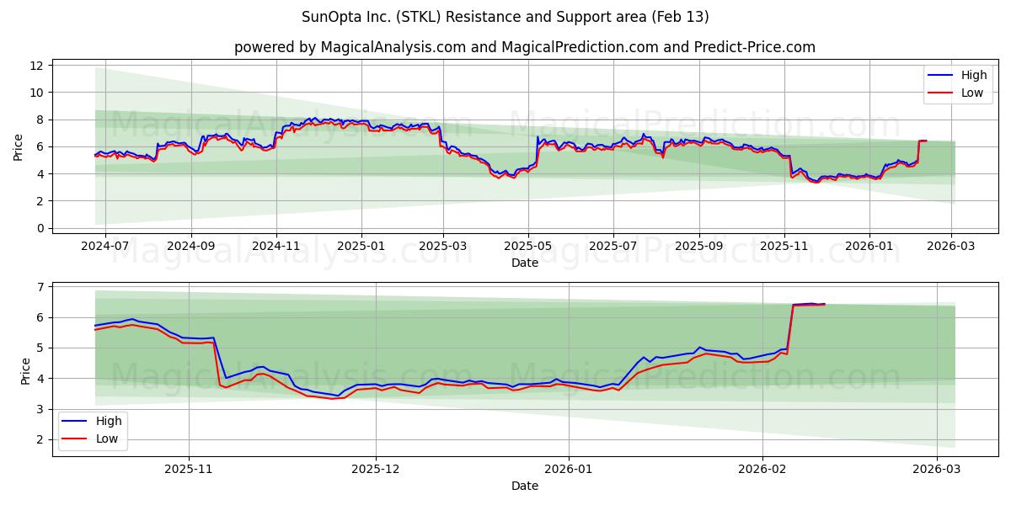1011x505 pixels.
Task: Click 'Low' in the lower chart's legend
Action: coord(107,439)
